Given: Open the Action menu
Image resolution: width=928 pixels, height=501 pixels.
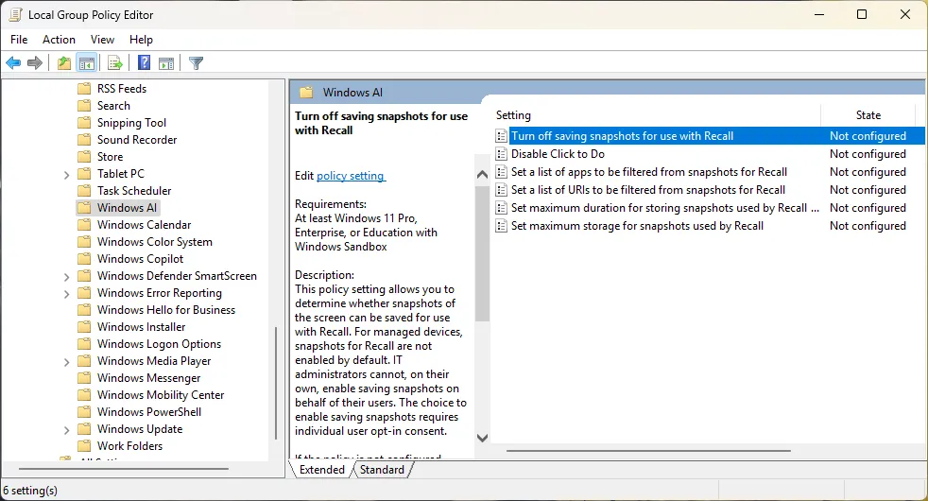Looking at the screenshot, I should [x=59, y=40].
